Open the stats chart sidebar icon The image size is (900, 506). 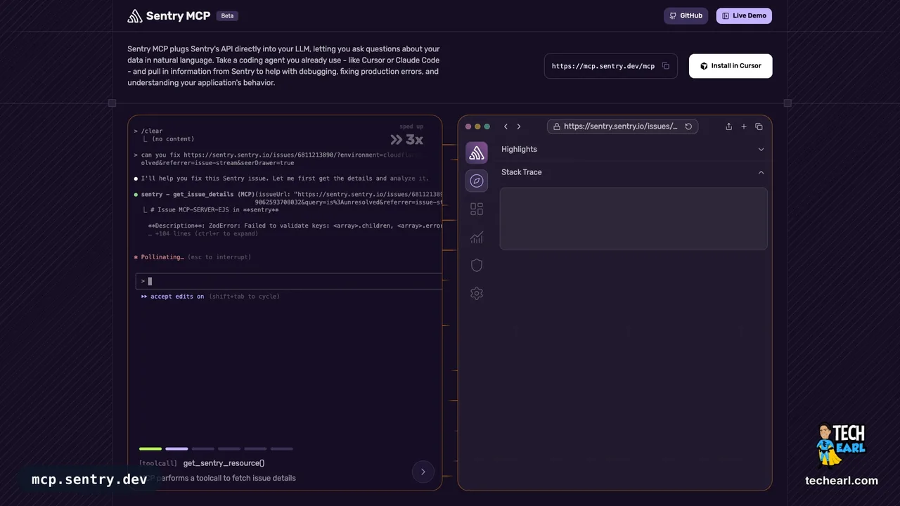click(x=477, y=237)
